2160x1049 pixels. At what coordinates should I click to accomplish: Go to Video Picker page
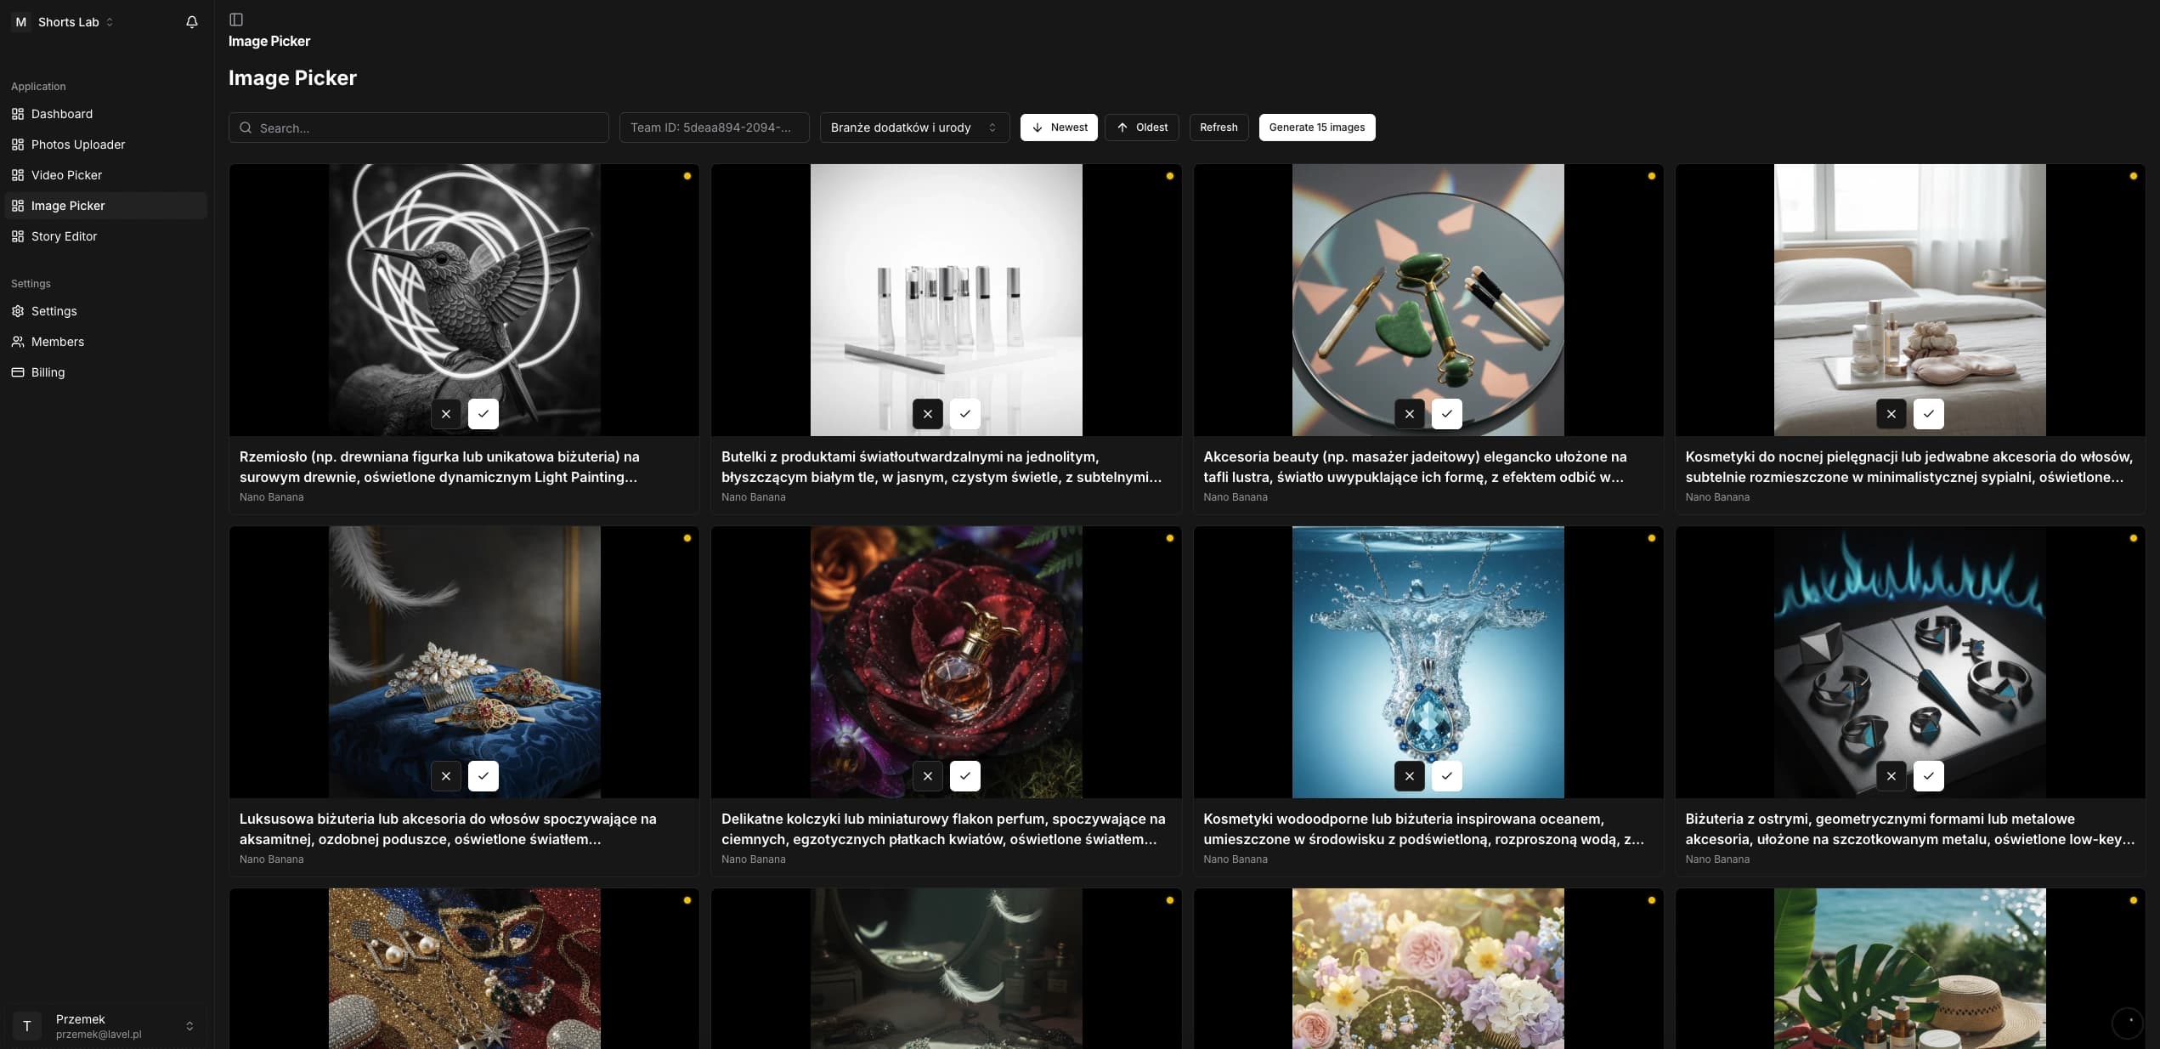click(66, 175)
